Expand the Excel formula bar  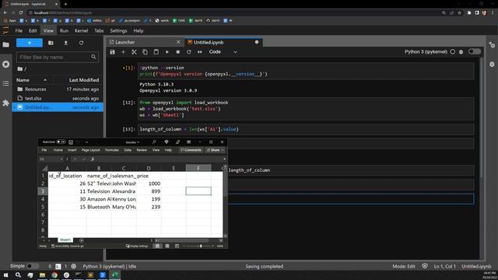point(225,159)
